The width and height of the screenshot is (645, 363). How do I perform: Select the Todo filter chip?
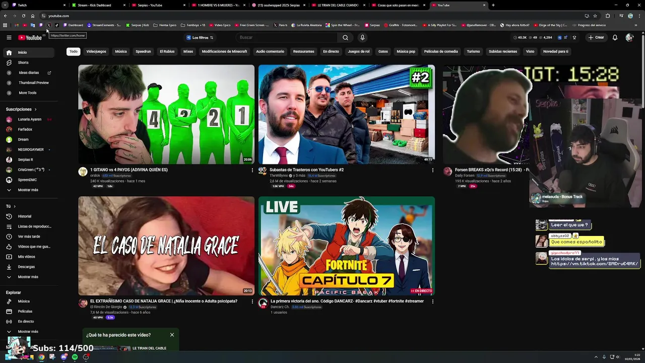point(74,51)
